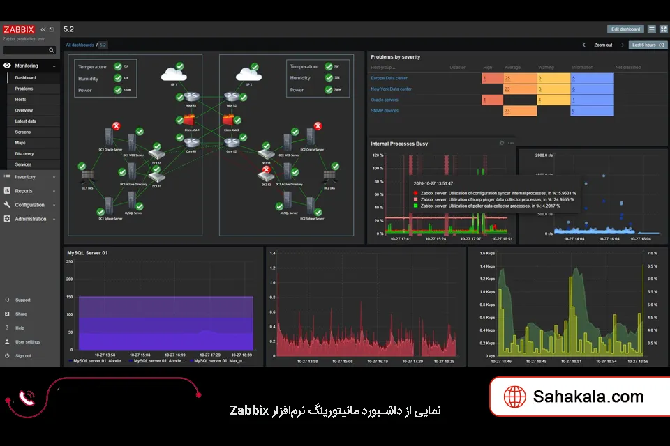Click SNMP devices Information cell 9
The height and width of the screenshot is (446, 670).
pyautogui.click(x=592, y=111)
